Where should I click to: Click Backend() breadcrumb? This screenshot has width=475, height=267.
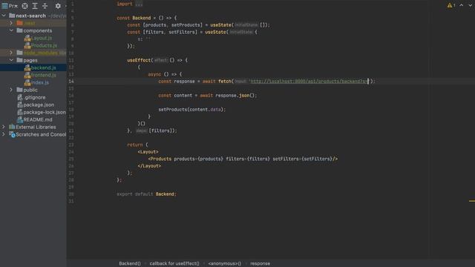pos(130,263)
